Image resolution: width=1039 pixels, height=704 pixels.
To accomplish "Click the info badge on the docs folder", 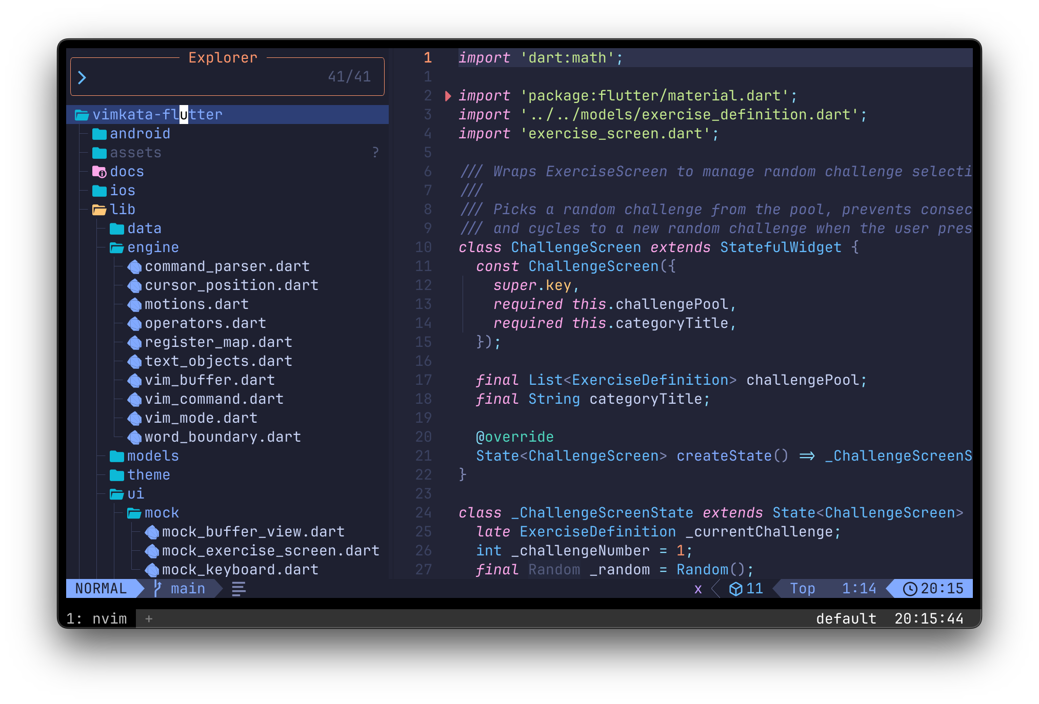I will [103, 175].
